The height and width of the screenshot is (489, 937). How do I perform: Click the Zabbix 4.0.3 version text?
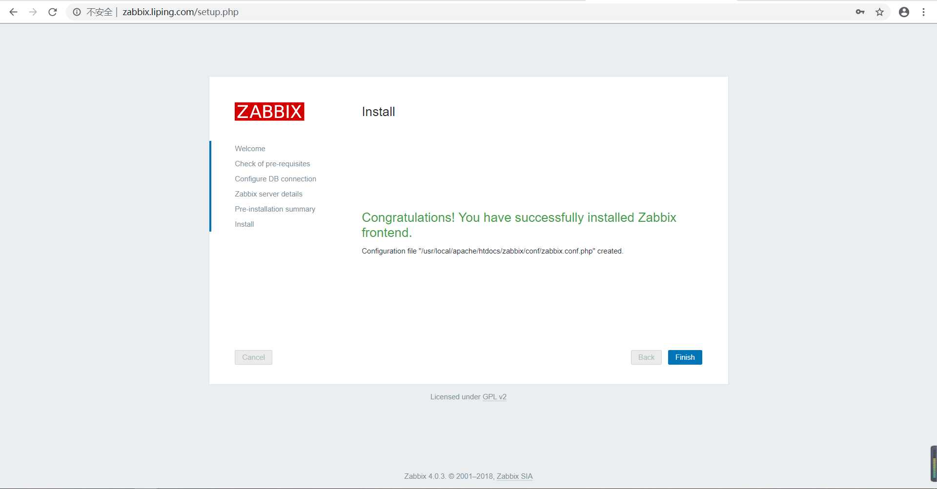point(425,476)
